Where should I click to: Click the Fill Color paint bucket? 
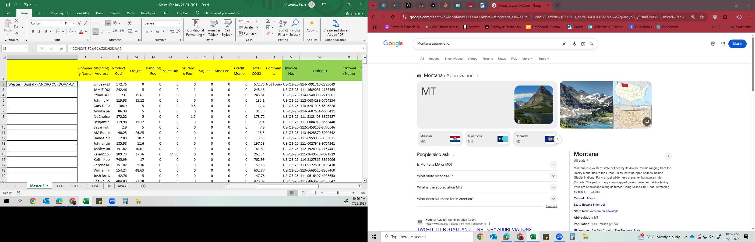[x=71, y=31]
